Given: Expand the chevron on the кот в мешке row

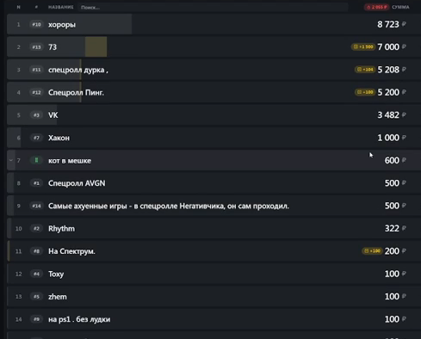Looking at the screenshot, I should pos(11,160).
